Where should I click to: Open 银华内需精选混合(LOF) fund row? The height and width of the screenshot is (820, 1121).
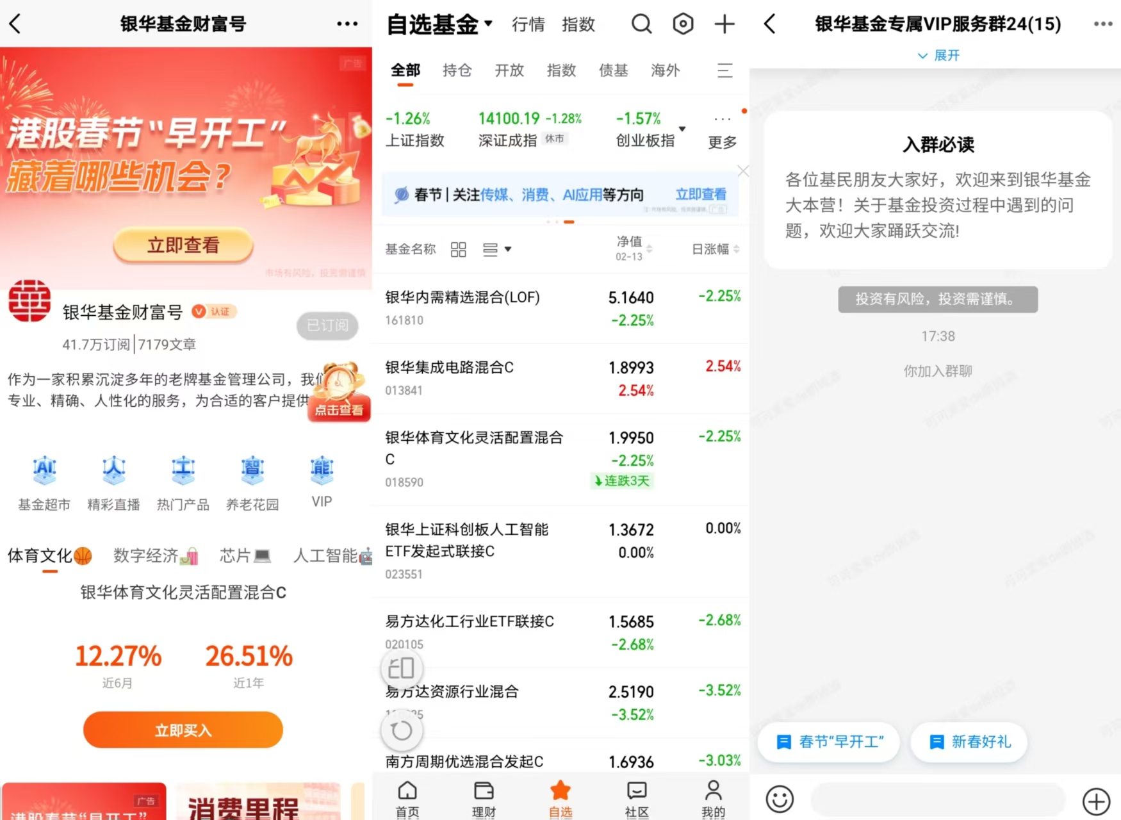pos(560,308)
